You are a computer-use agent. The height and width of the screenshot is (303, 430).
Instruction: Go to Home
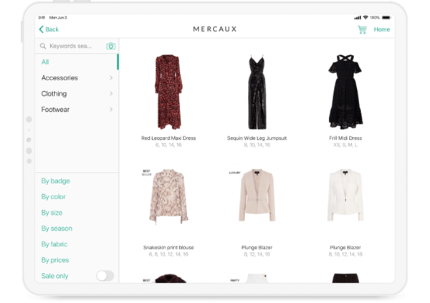(382, 29)
